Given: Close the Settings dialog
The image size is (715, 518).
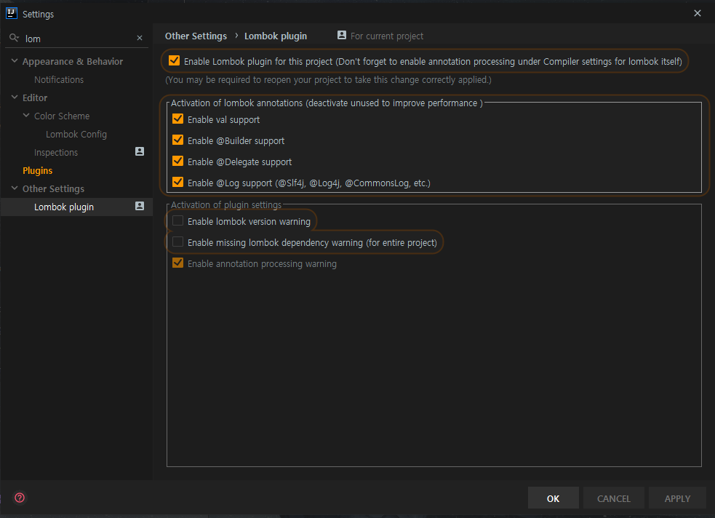Looking at the screenshot, I should click(x=698, y=13).
